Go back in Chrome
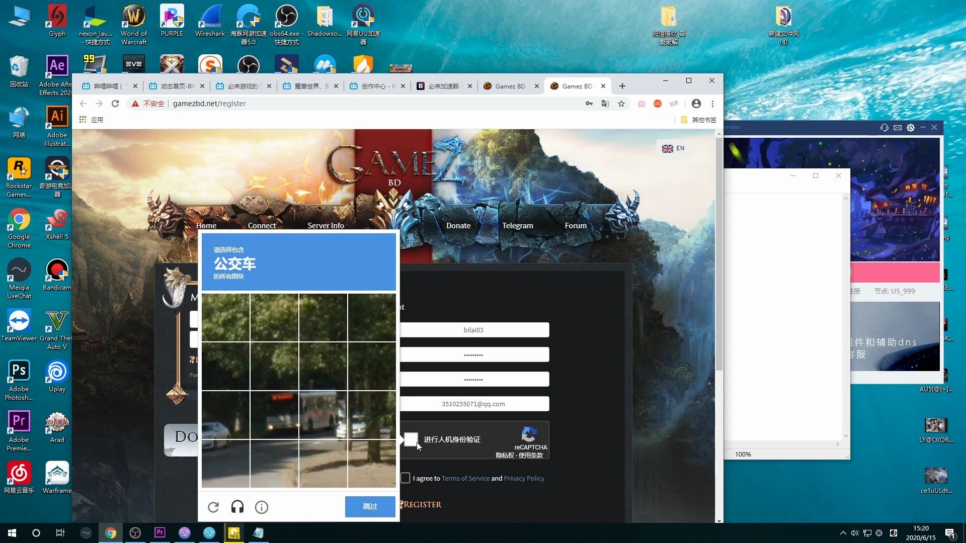966x543 pixels. 83,104
